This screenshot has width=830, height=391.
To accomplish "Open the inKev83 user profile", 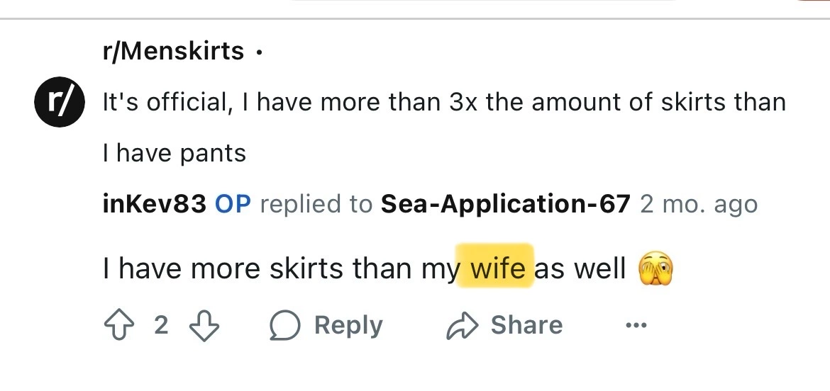I will pos(155,204).
